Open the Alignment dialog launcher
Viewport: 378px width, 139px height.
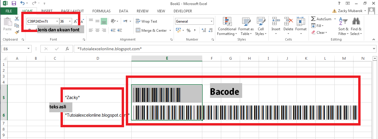click(171, 39)
